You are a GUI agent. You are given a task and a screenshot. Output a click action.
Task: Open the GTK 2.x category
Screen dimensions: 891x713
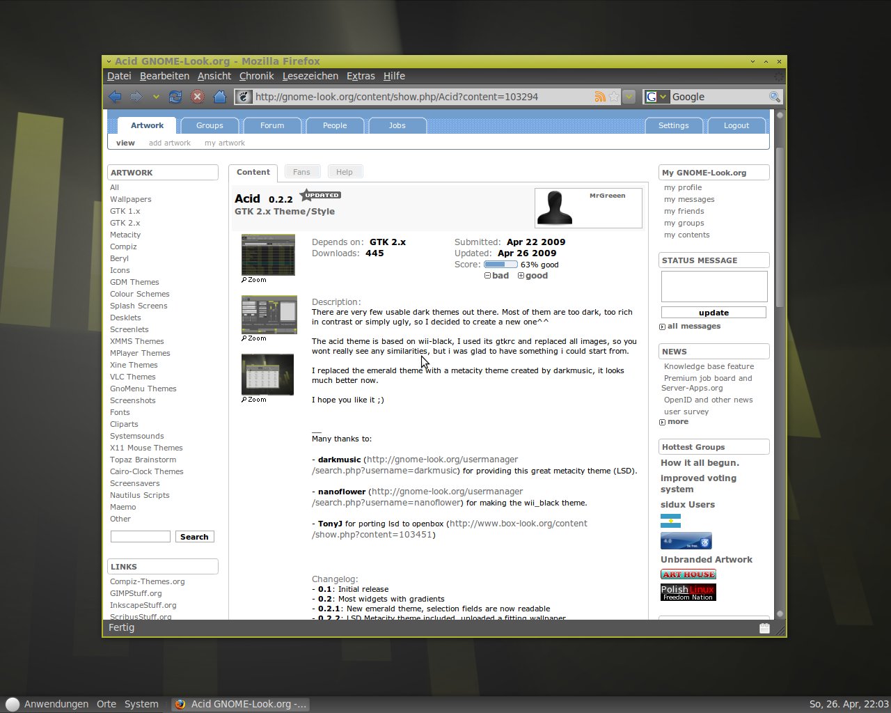(x=125, y=223)
